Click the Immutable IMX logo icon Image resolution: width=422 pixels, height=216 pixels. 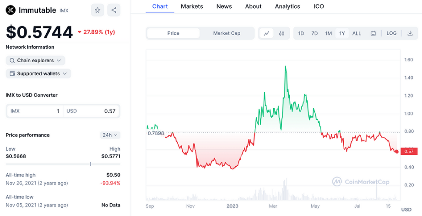point(11,10)
